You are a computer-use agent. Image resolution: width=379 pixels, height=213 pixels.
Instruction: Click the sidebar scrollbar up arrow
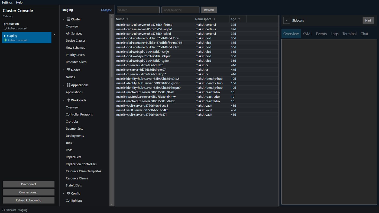point(111,16)
